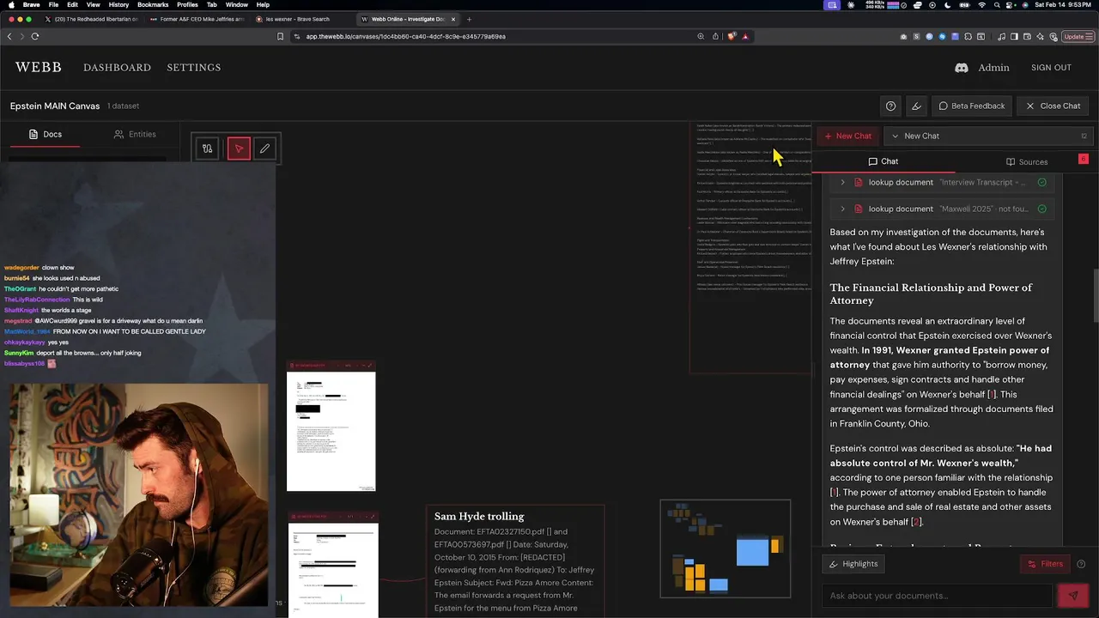
Task: Select the Sources tab
Action: [x=1027, y=161]
